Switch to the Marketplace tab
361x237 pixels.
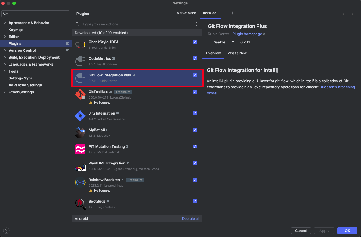pyautogui.click(x=186, y=13)
